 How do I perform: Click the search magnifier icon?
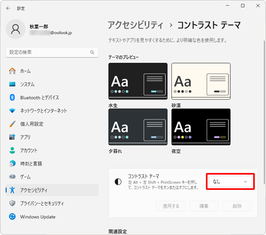click(x=92, y=52)
